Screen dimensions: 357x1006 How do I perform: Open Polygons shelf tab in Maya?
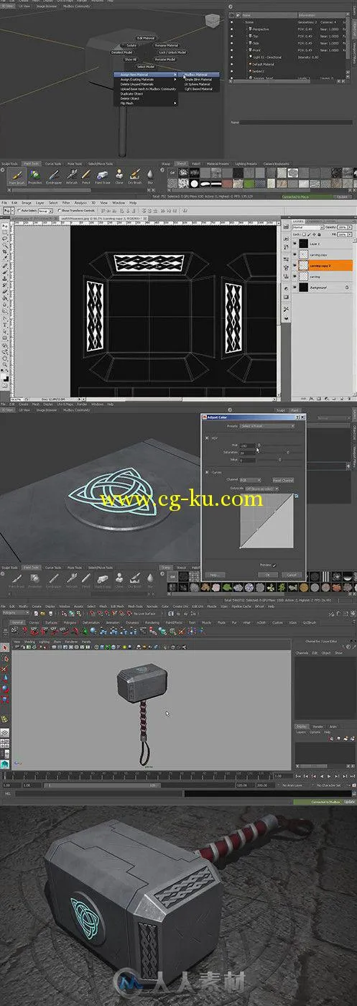pyautogui.click(x=70, y=622)
